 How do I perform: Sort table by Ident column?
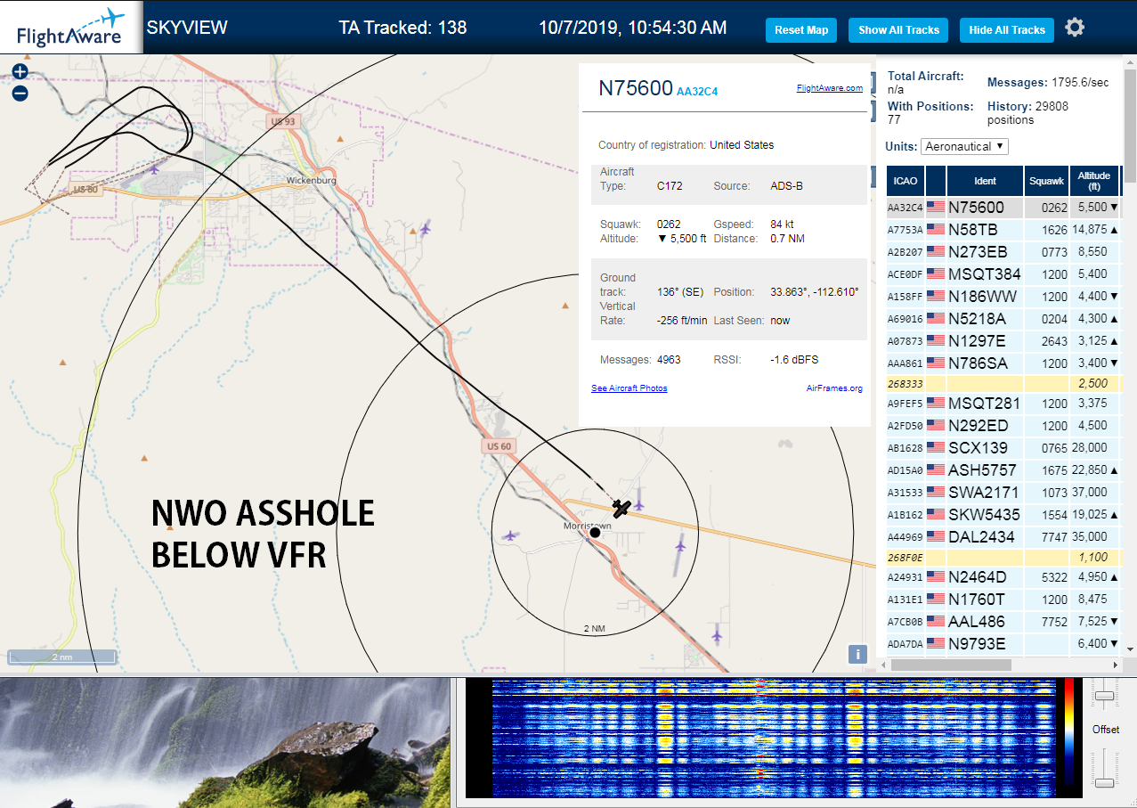[x=985, y=181]
